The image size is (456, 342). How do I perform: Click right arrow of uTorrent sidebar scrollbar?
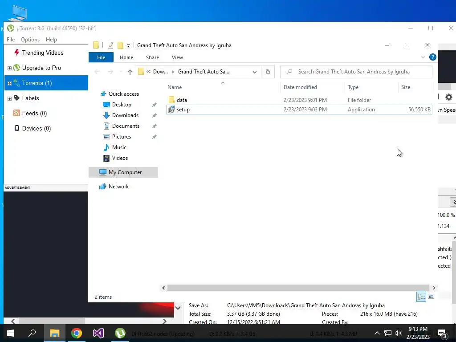coord(164,321)
